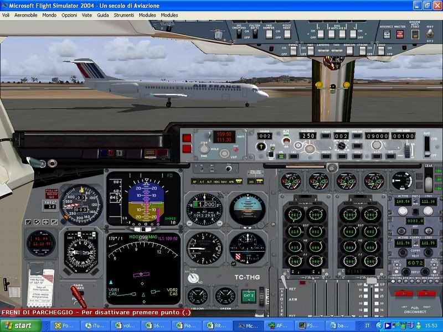The height and width of the screenshot is (332, 443).
Task: Click the checkmark panel icon
Action: coord(28,222)
